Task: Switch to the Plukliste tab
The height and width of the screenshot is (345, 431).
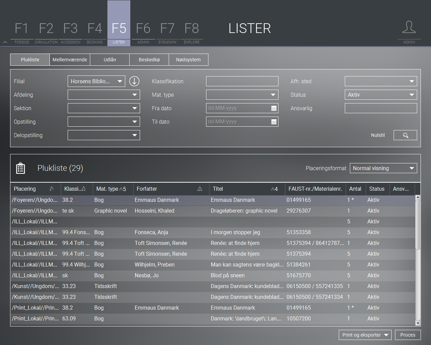Action: (x=30, y=60)
